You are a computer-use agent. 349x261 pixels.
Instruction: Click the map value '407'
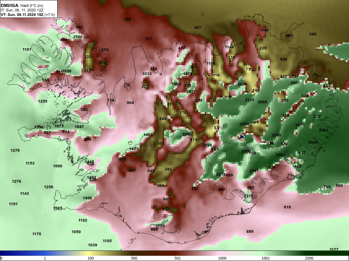click(x=198, y=28)
